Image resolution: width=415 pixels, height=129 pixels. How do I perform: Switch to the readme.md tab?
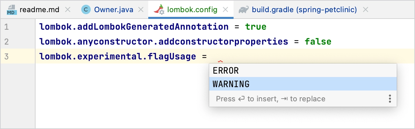tap(39, 10)
